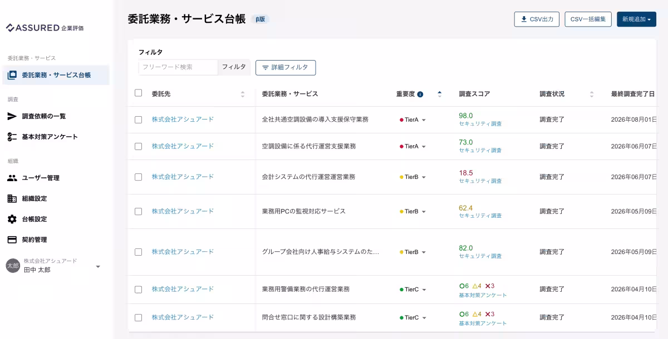Click the 組織設定 building icon

[x=12, y=198]
